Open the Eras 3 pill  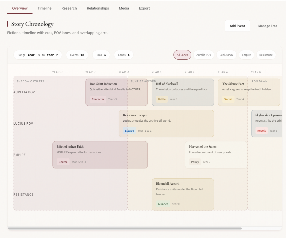click(x=101, y=55)
